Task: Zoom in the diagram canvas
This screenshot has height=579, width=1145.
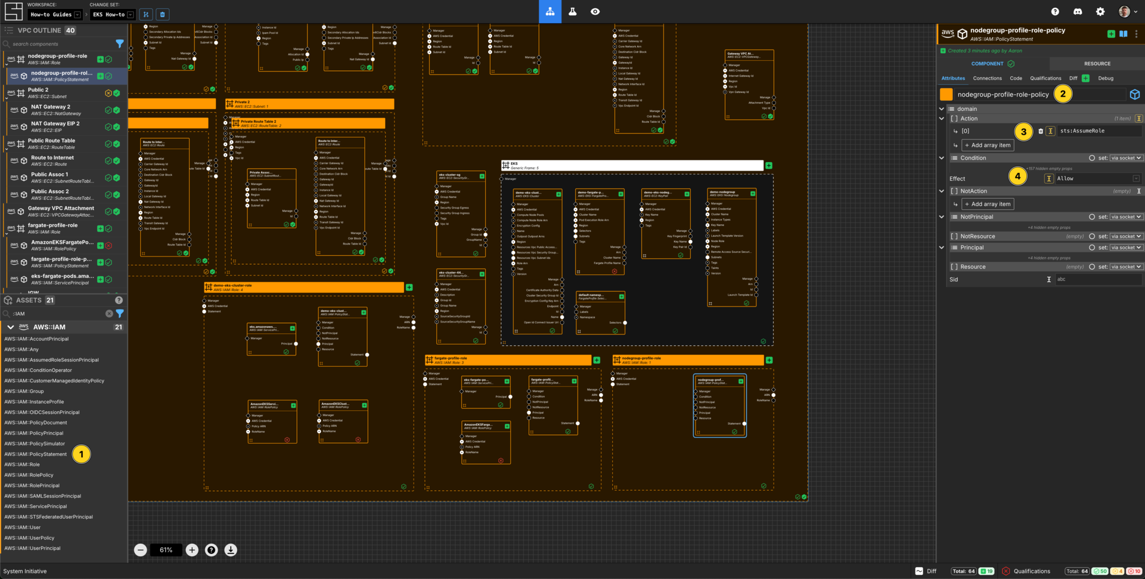Action: click(x=192, y=550)
